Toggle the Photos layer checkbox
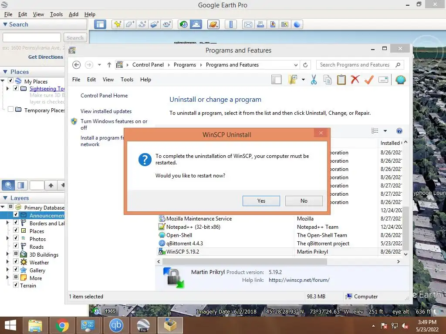 16,238
